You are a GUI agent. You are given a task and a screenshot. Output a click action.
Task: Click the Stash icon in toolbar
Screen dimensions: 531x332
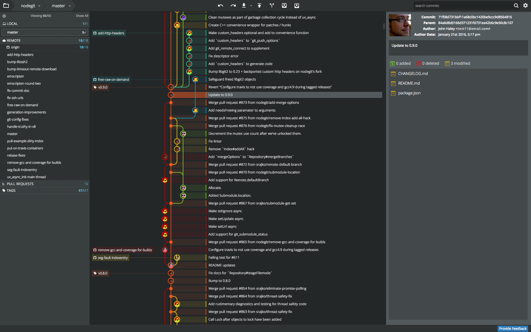(x=284, y=6)
